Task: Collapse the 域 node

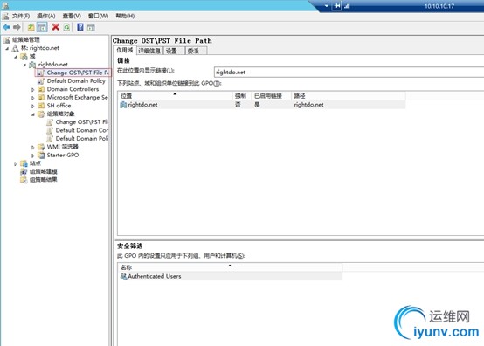Action: [x=16, y=57]
